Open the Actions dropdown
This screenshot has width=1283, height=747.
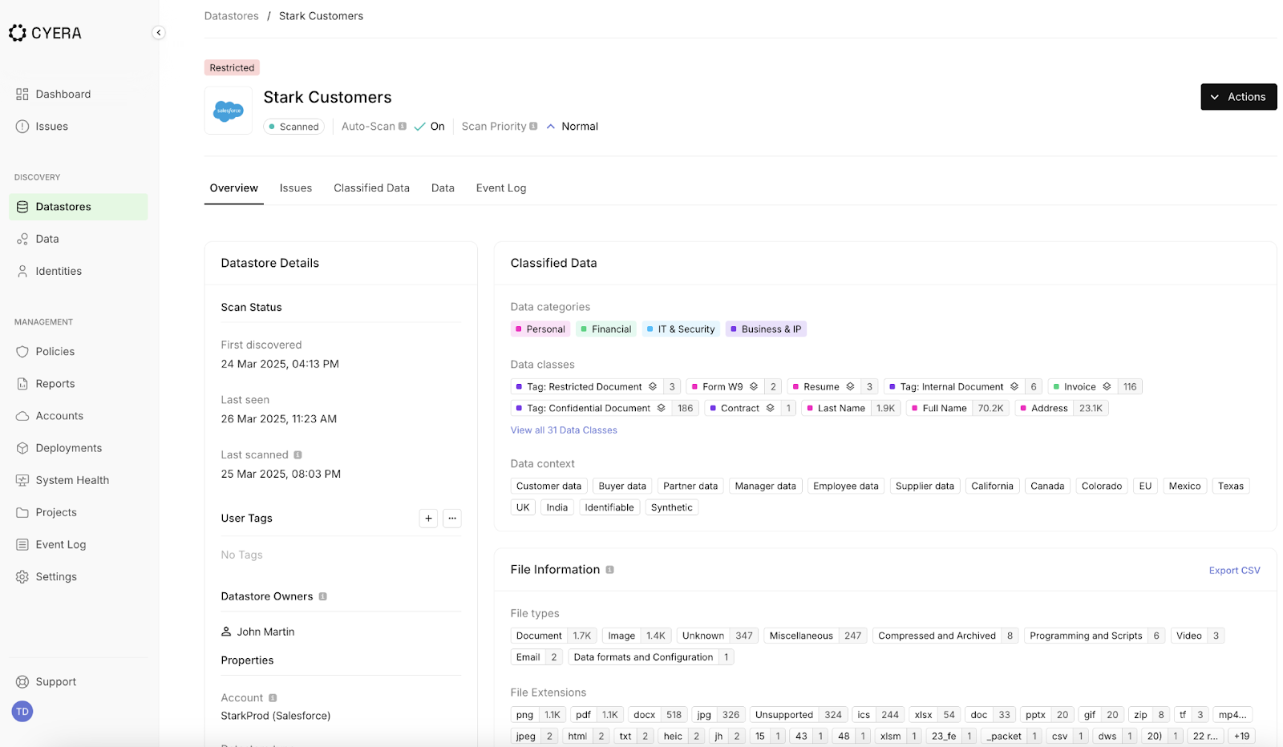[1238, 96]
